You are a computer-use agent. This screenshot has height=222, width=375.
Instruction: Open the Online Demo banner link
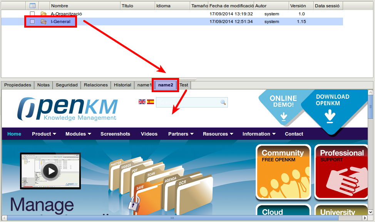point(283,106)
